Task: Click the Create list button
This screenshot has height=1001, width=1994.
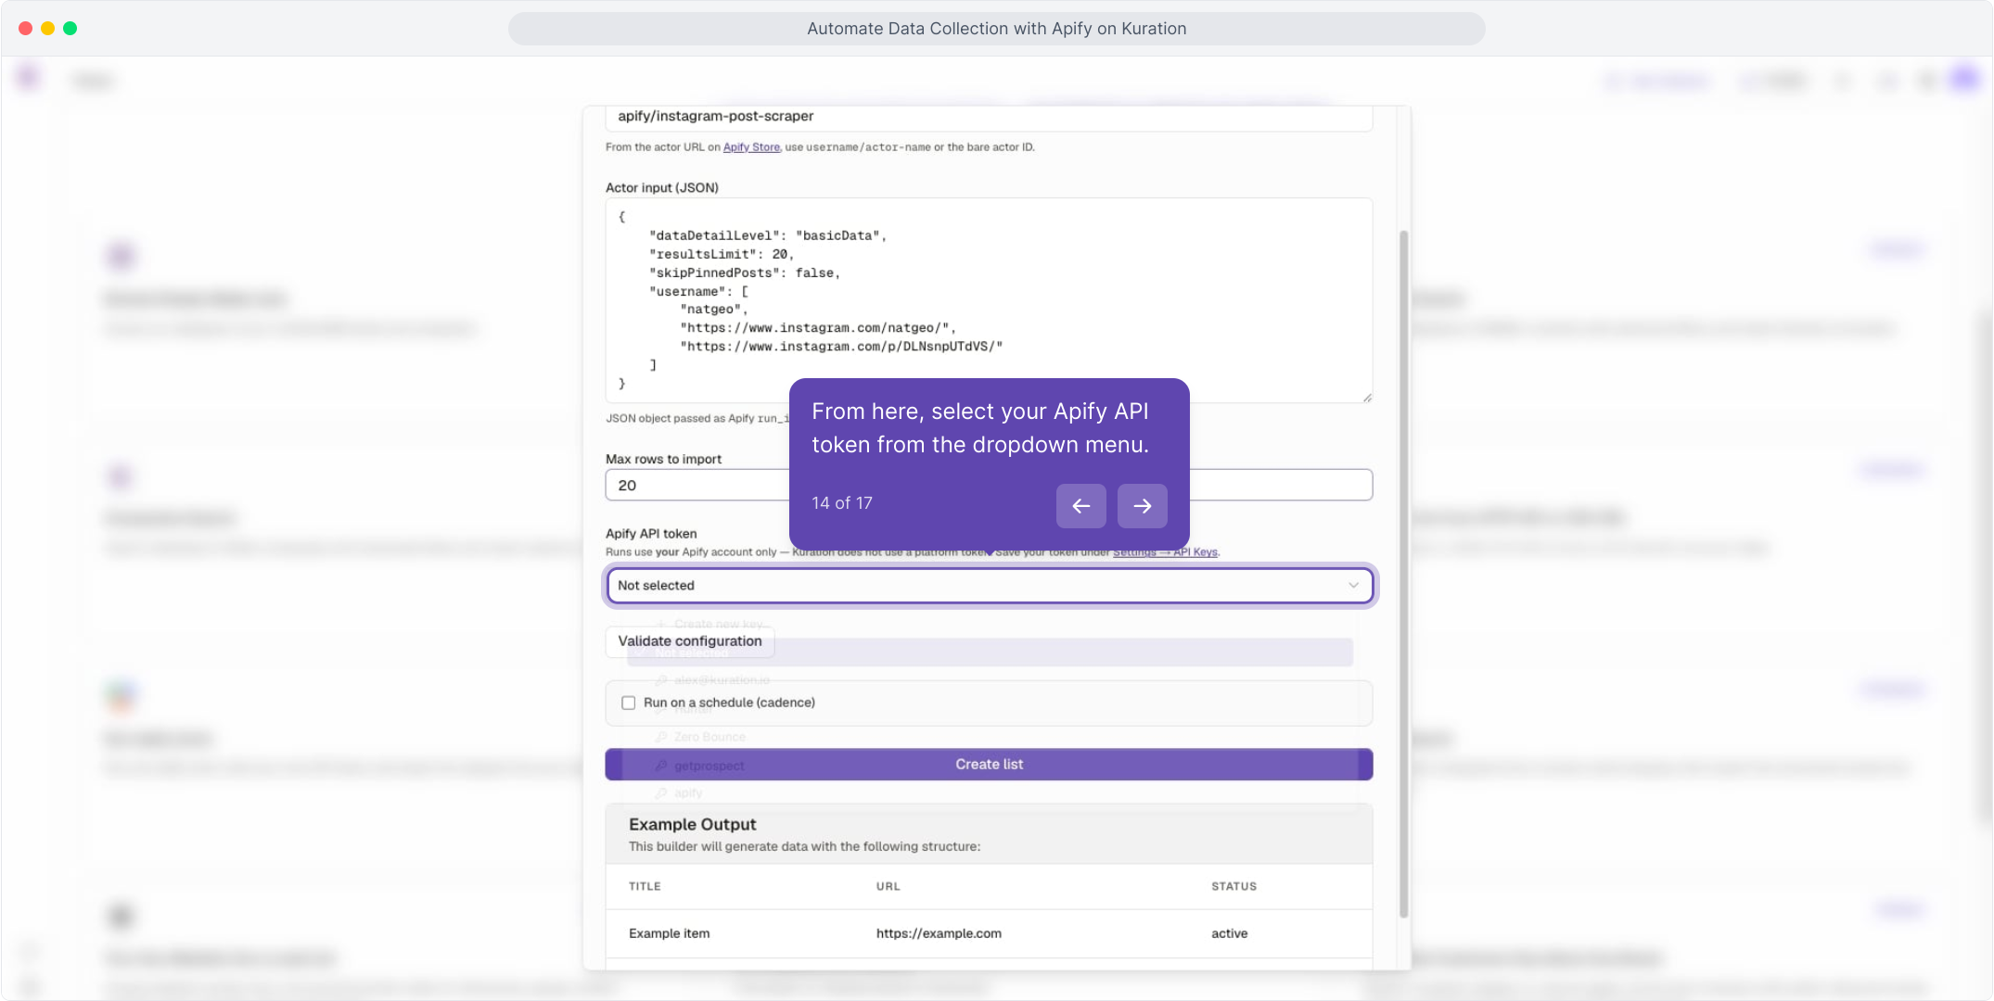Action: click(989, 765)
